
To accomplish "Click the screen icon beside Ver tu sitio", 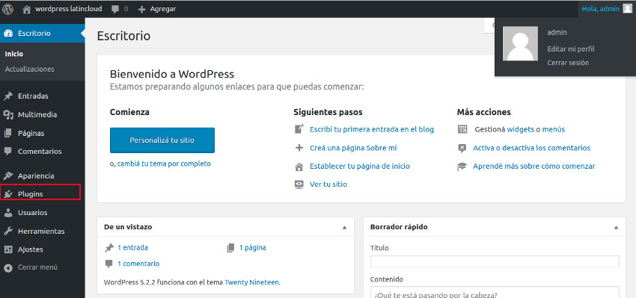I will 299,184.
